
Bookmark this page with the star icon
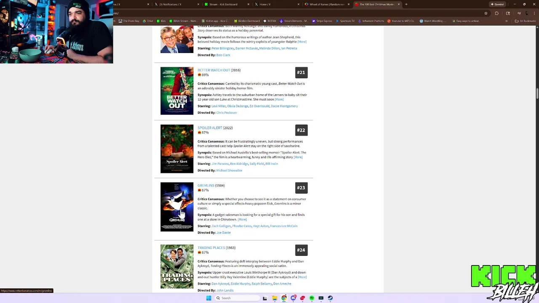click(486, 13)
